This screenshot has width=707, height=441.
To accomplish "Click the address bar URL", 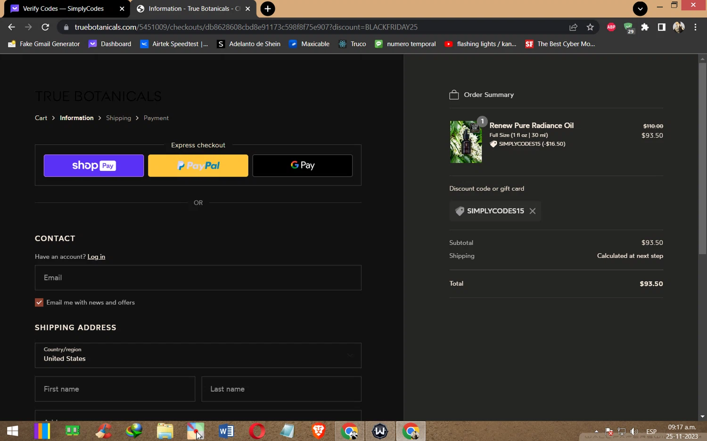I will tap(246, 27).
